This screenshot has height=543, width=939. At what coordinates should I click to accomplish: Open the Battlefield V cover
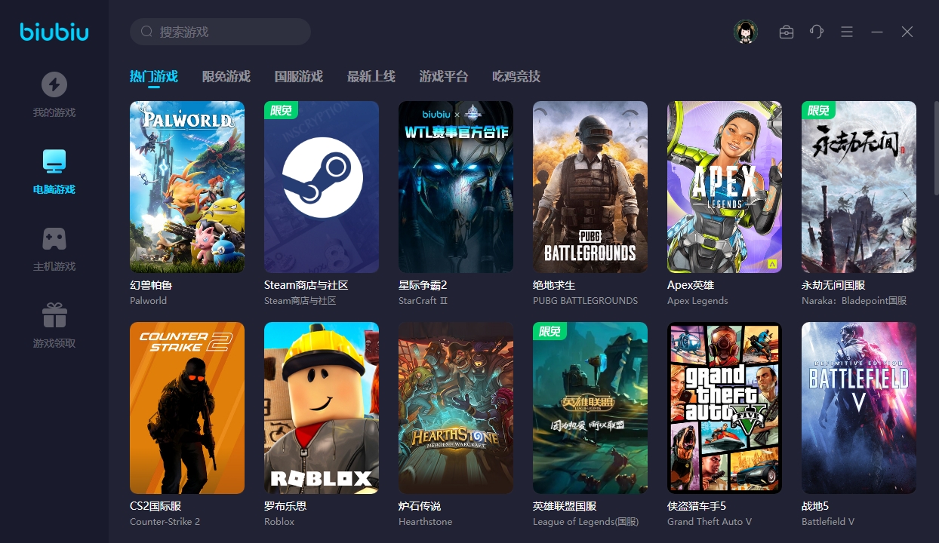(x=859, y=408)
